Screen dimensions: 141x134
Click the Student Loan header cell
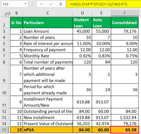pos(82,23)
